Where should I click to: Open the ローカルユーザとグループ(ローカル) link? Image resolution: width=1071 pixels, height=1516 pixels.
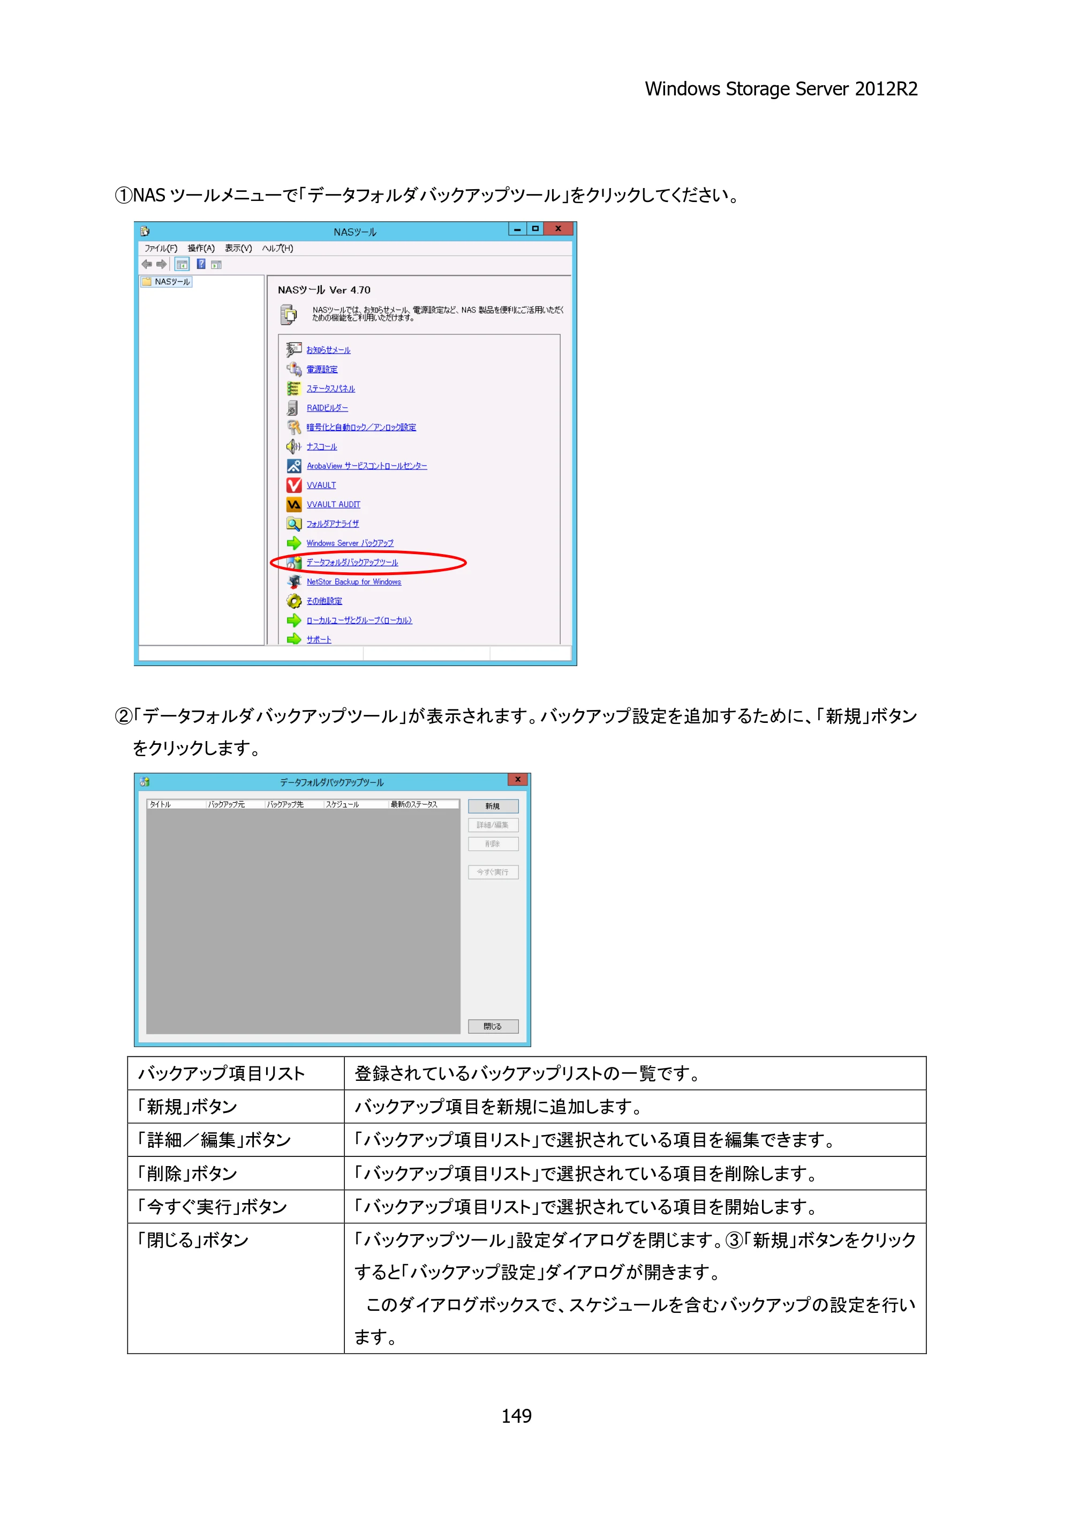tap(359, 620)
